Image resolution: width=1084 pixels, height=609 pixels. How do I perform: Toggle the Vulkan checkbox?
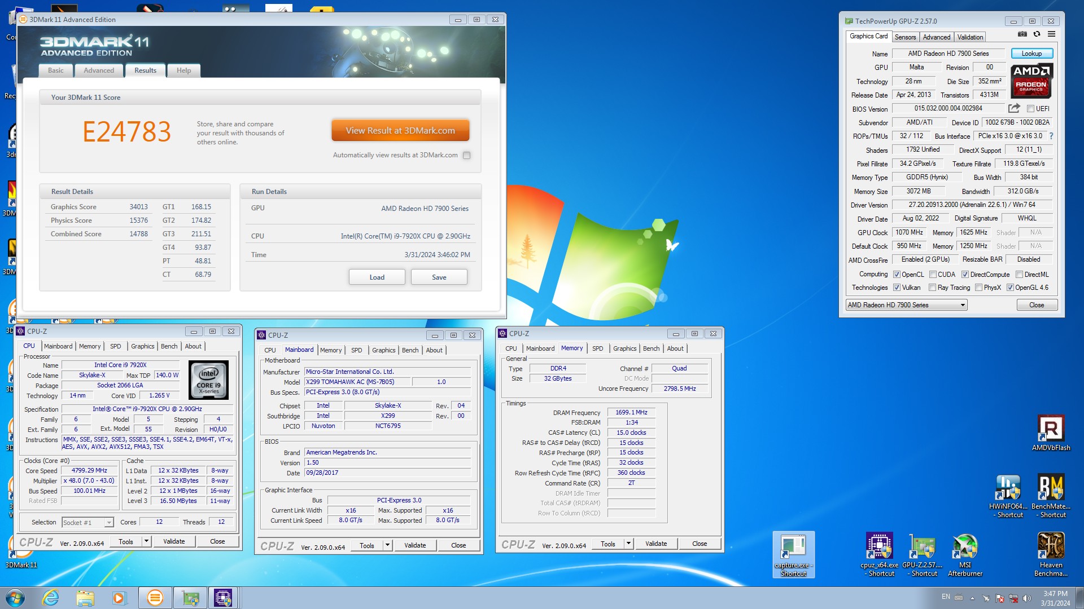click(x=897, y=288)
